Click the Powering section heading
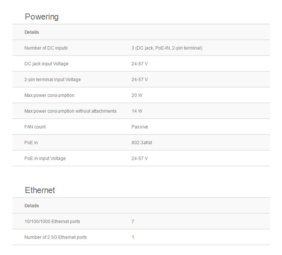 (x=42, y=17)
